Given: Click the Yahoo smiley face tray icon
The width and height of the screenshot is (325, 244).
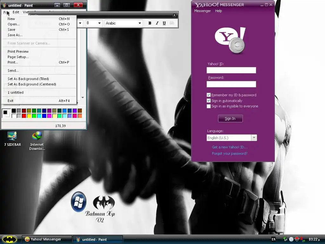Looking at the screenshot, I should [x=291, y=240].
